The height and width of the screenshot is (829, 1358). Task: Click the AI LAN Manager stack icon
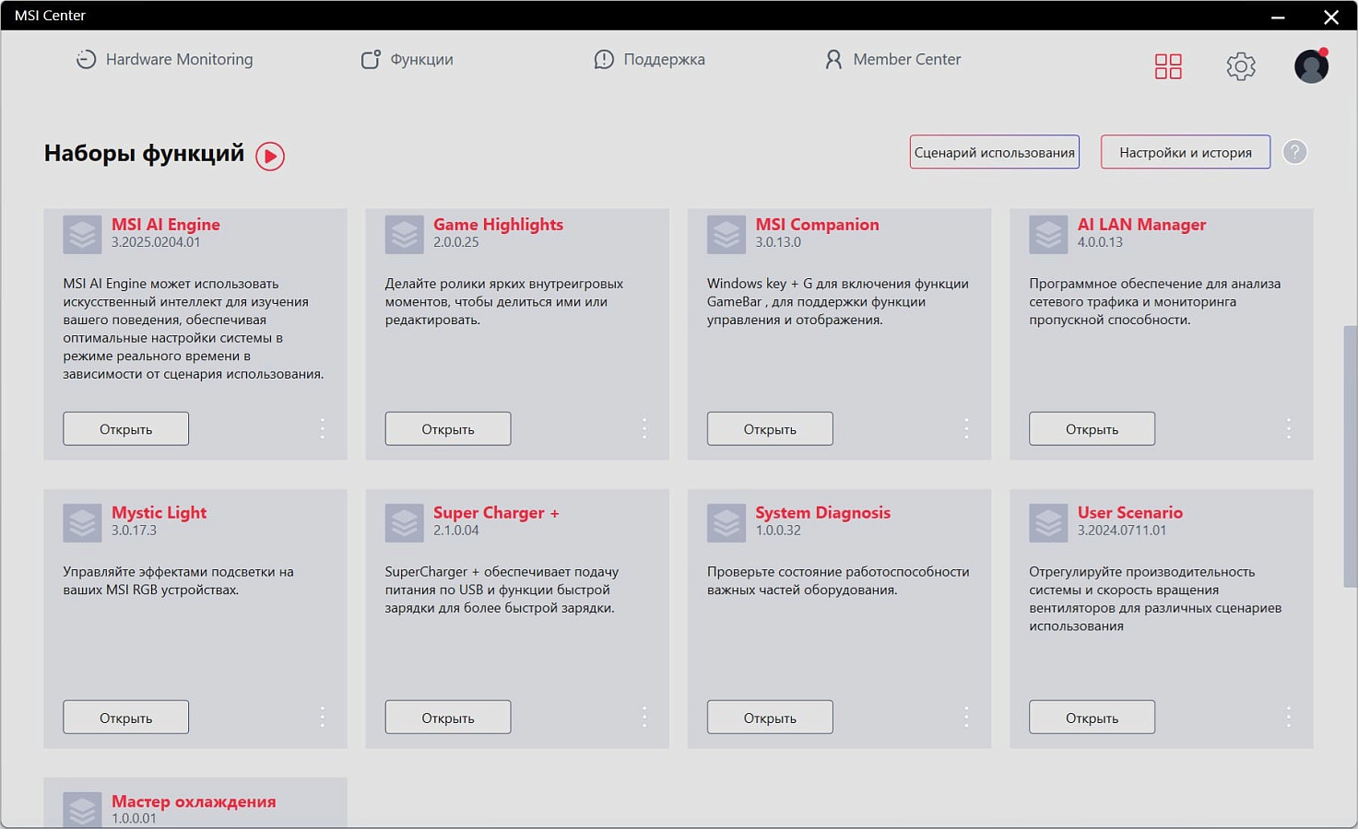click(1048, 235)
